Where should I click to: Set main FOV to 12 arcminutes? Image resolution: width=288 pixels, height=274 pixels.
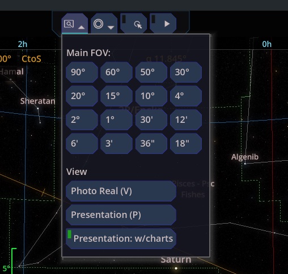click(186, 119)
